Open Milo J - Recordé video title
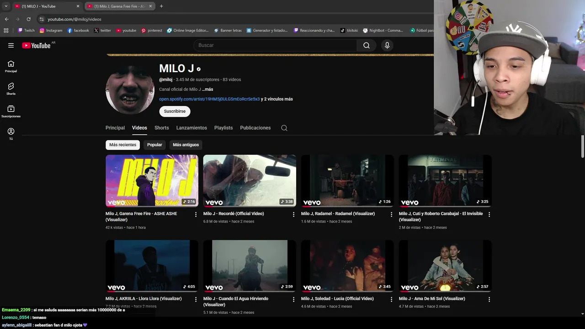This screenshot has width=585, height=329. click(234, 214)
